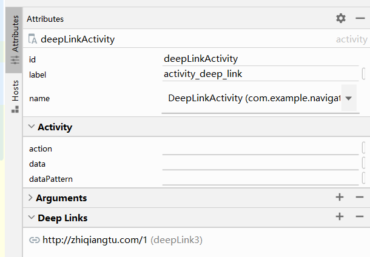The width and height of the screenshot is (370, 257).
Task: Click the id field
Action: point(261,59)
